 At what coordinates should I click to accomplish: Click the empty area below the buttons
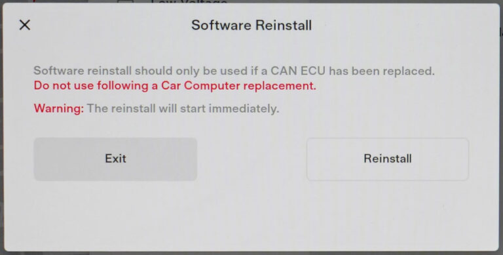click(x=251, y=215)
